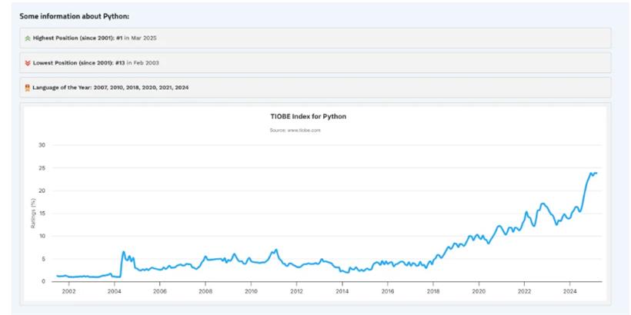The image size is (631, 315).
Task: Click the x-axis label 2020
Action: coord(479,290)
